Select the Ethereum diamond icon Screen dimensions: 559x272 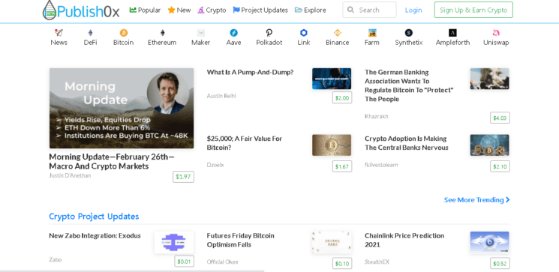[x=162, y=33]
